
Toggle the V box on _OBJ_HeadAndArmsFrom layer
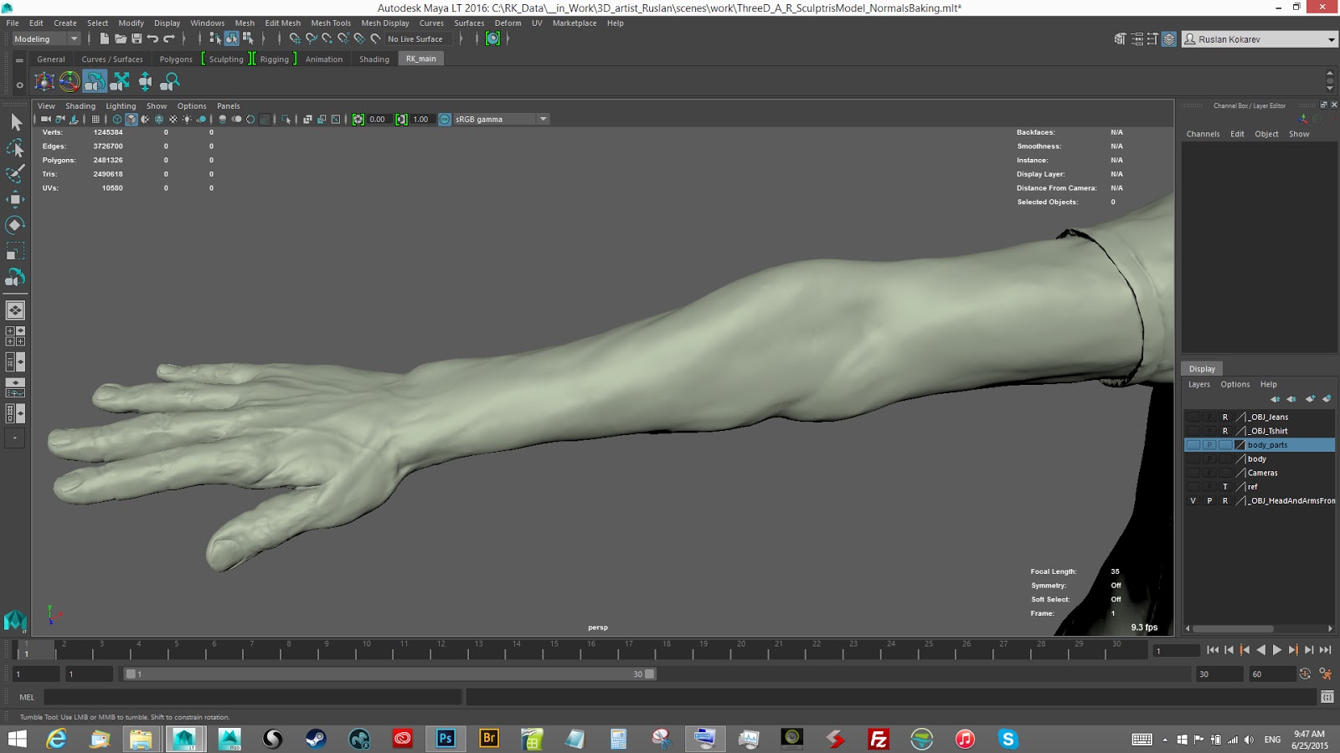pos(1193,501)
